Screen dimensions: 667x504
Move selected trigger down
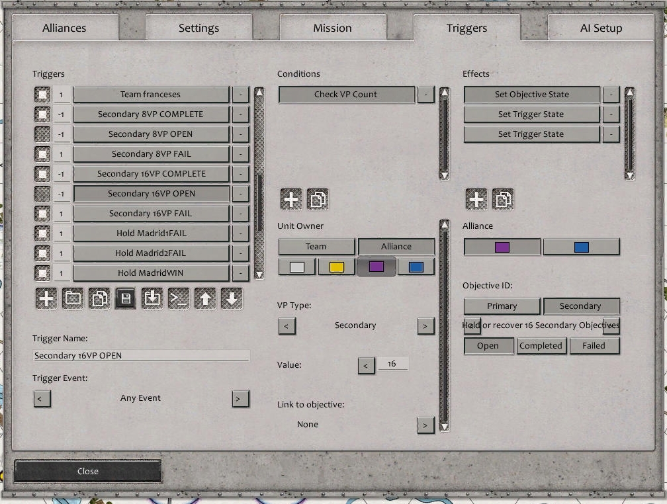point(232,298)
